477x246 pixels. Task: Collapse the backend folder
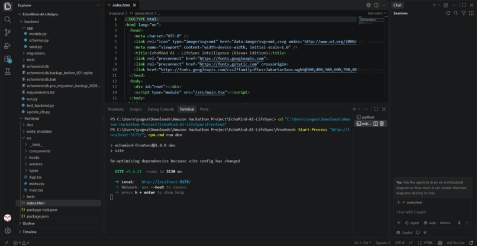pos(31,22)
